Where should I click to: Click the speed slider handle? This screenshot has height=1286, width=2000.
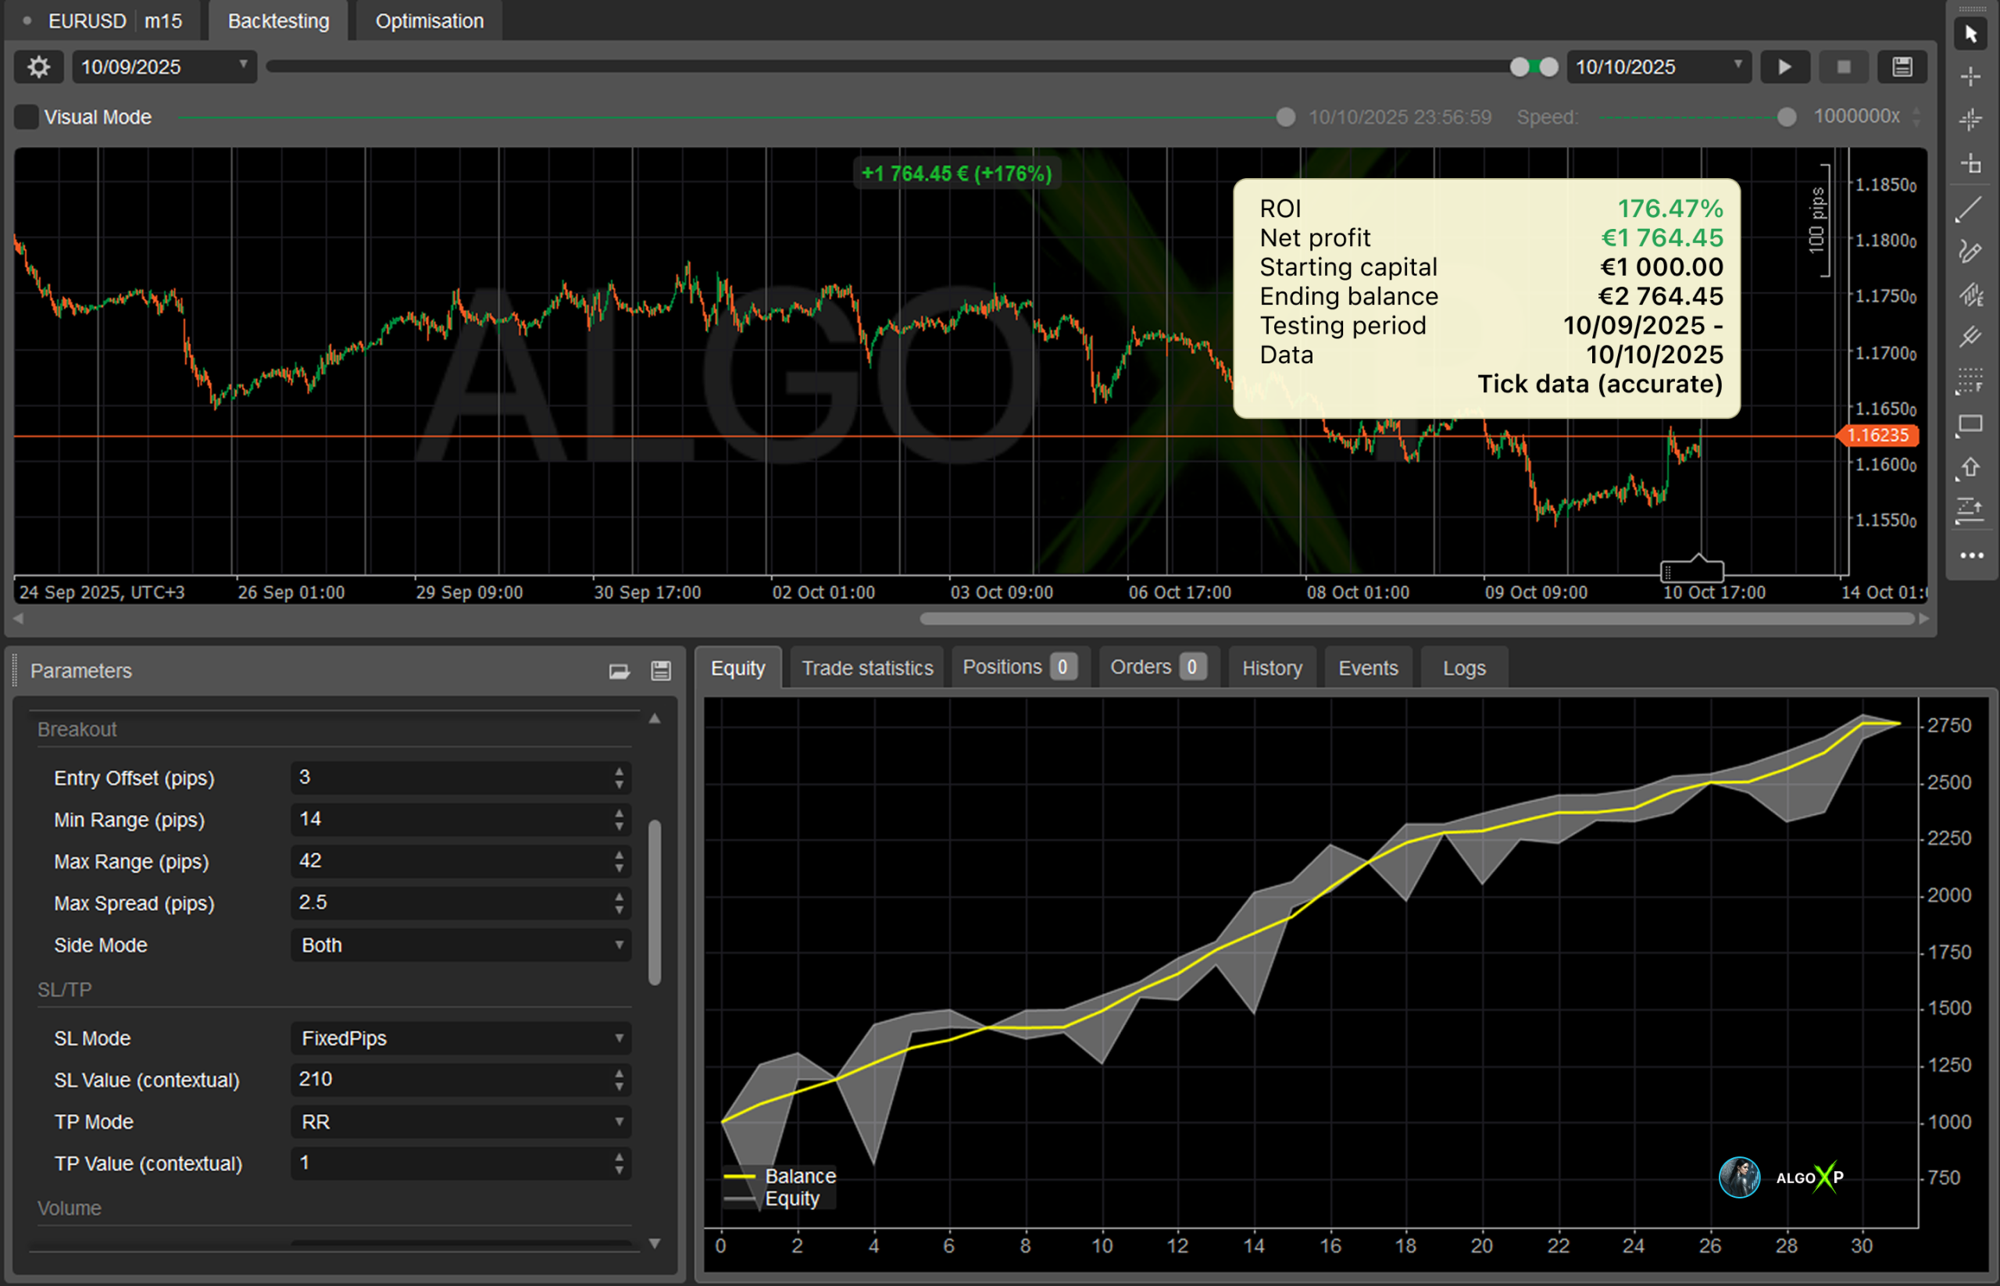(x=1785, y=117)
